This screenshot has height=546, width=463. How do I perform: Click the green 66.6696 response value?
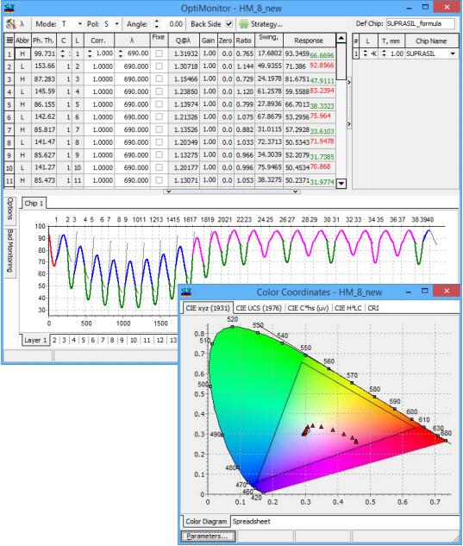click(x=322, y=55)
